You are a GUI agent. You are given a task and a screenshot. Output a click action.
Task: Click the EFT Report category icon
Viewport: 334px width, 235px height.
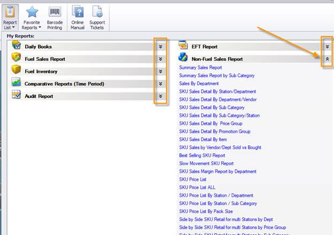click(x=183, y=46)
